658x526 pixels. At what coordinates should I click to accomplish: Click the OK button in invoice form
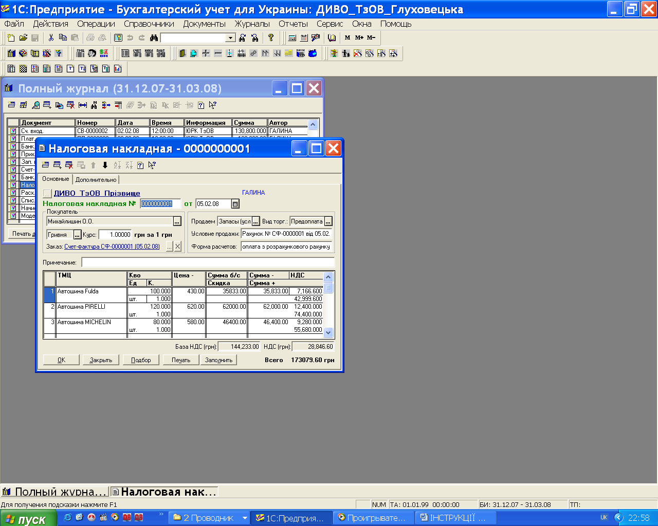point(61,360)
